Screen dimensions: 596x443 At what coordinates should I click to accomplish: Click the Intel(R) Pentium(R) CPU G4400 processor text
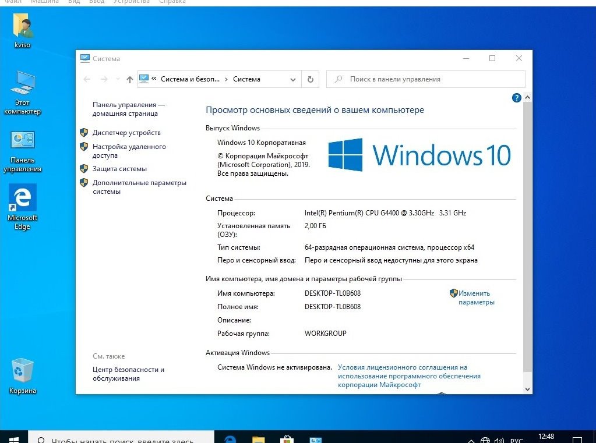point(385,212)
